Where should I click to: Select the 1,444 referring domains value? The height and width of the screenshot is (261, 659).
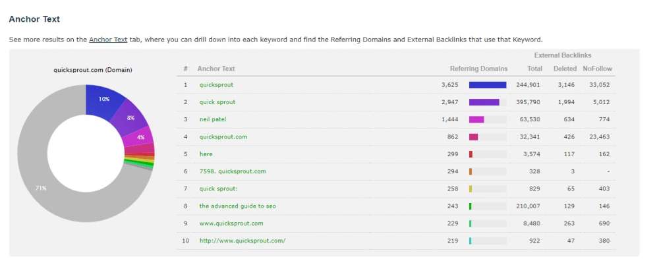click(449, 119)
